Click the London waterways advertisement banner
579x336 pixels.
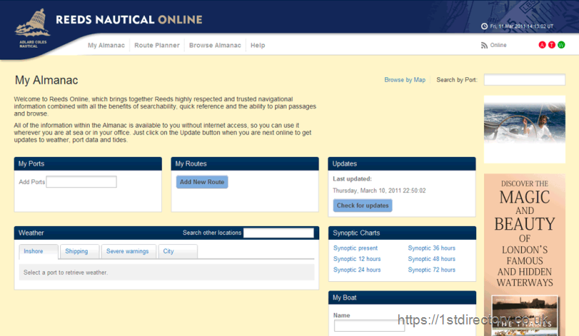point(524,254)
